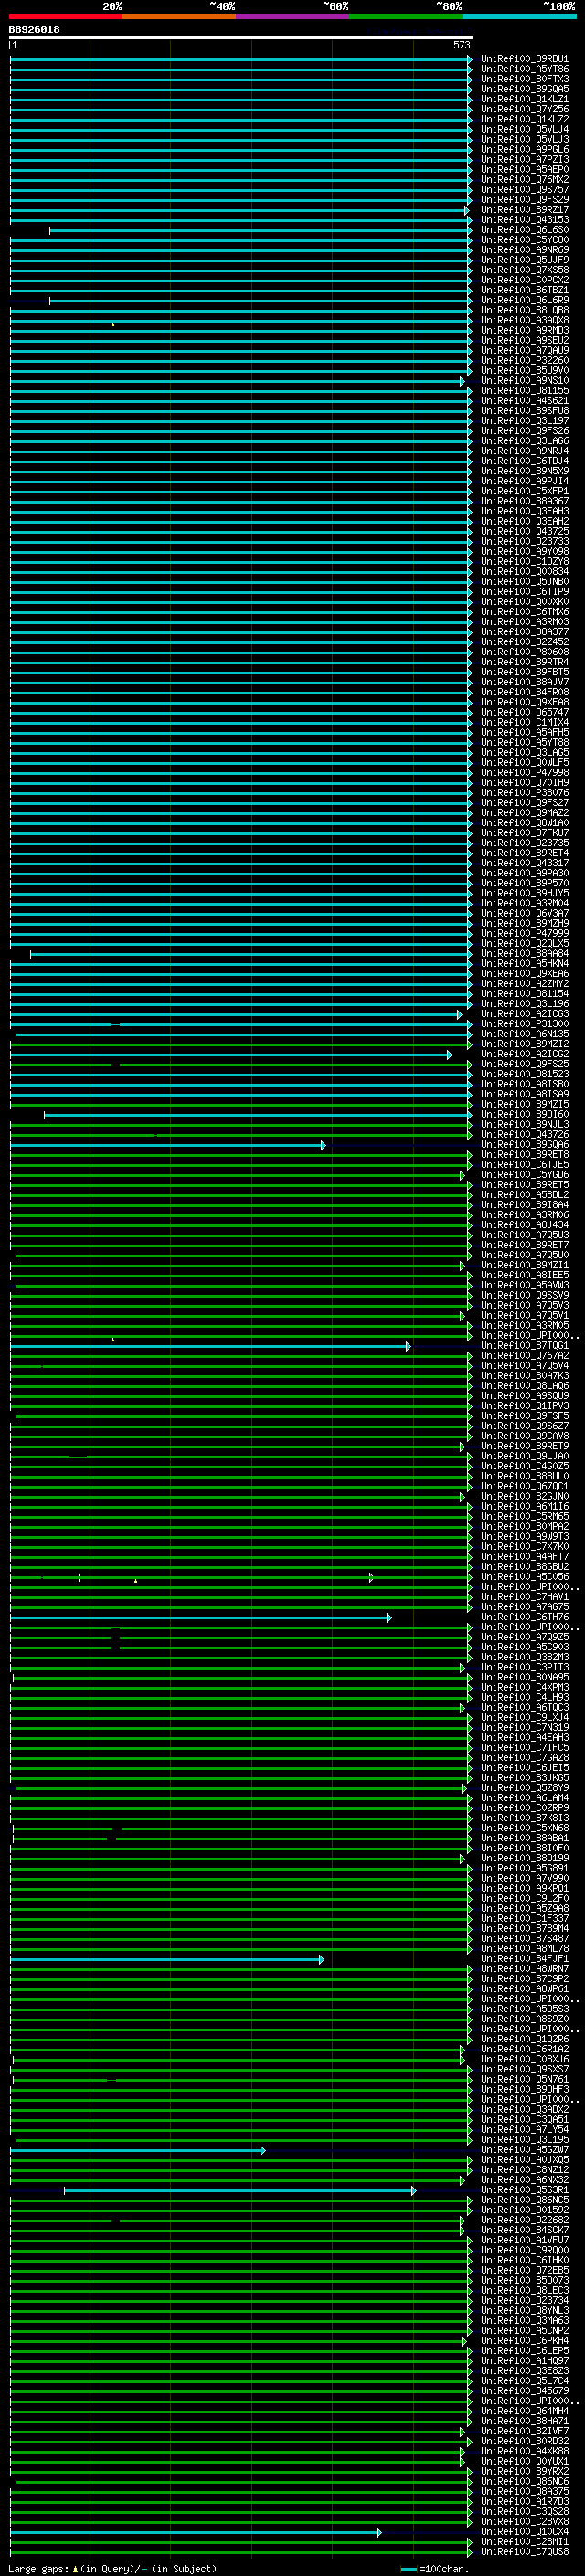Click the yellow large-gap triangle in the legend

(75, 2569)
